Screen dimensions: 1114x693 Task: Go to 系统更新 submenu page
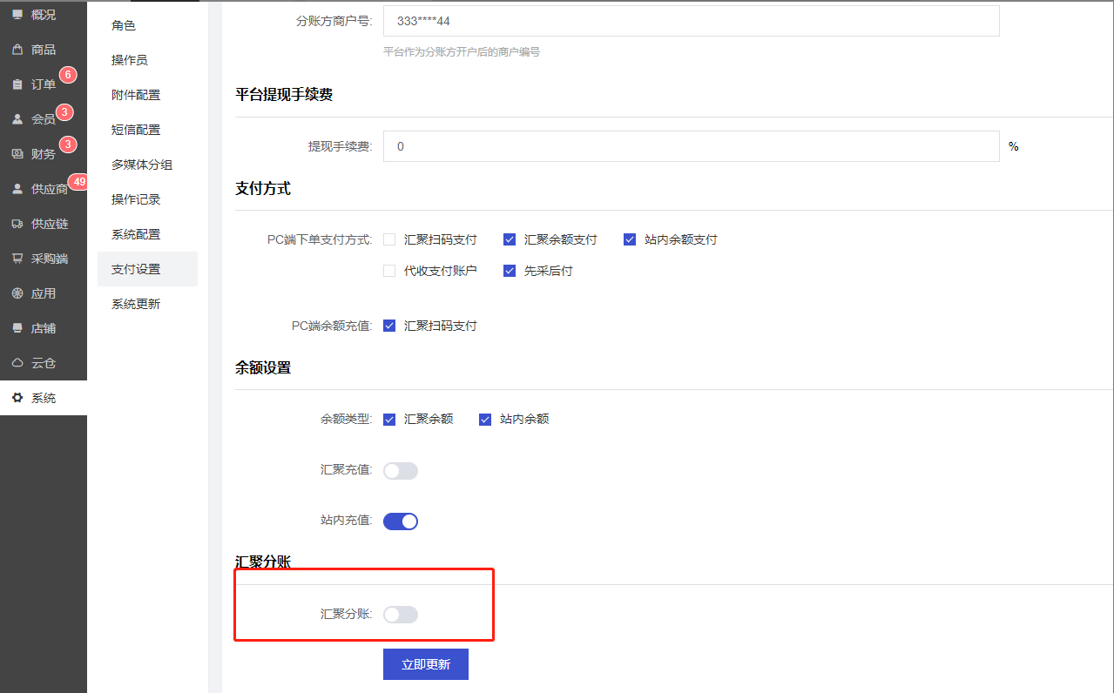pyautogui.click(x=136, y=304)
